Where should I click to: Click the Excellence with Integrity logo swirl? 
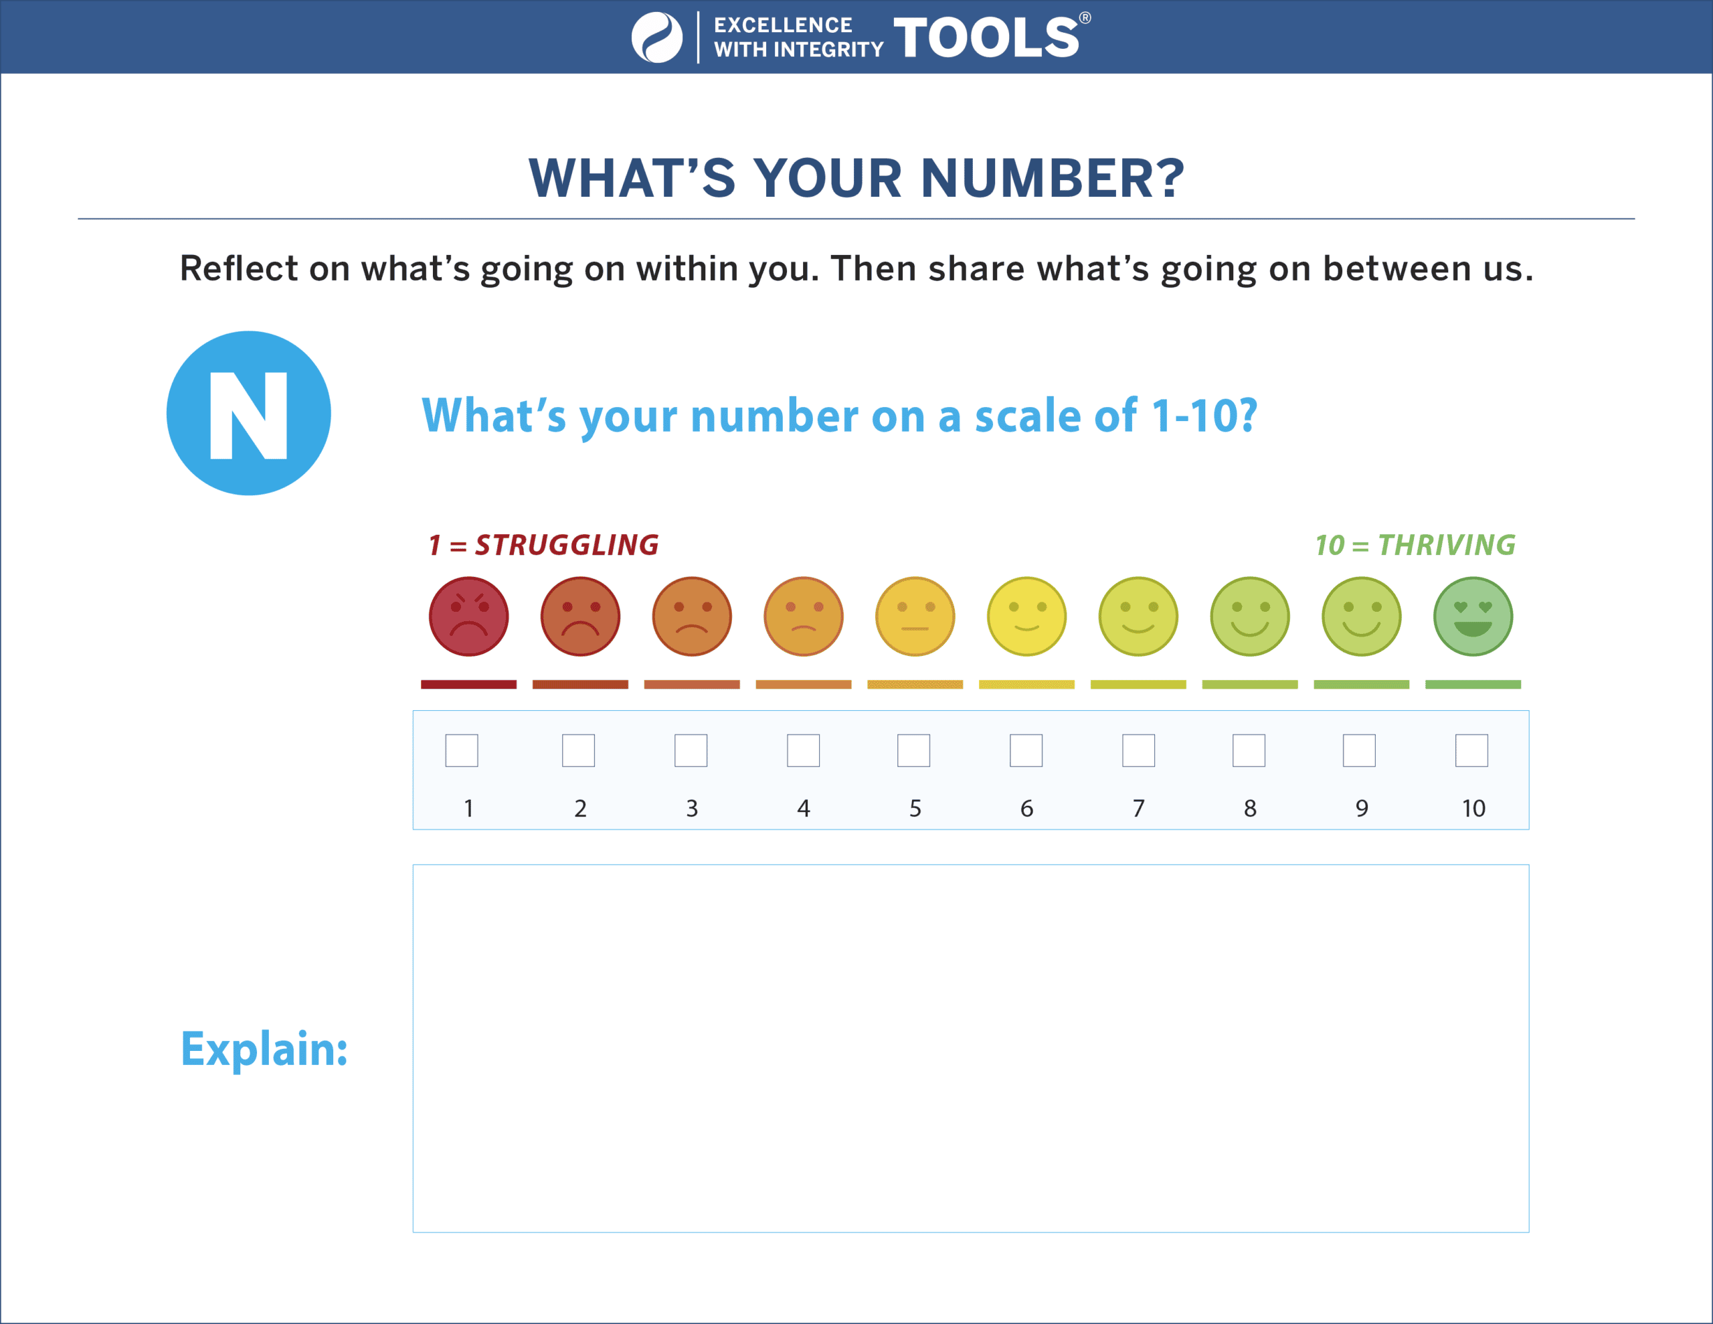point(656,37)
